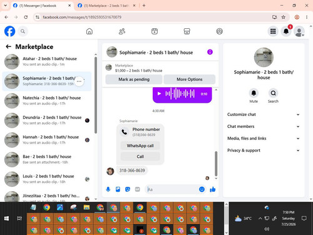
Task: Choose a GIF with the GIF icon
Action: (x=137, y=189)
